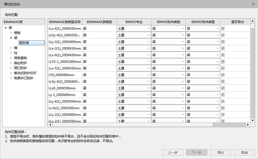Click BIM5D构件类型 column header
The width and height of the screenshot is (258, 159).
click(203, 22)
